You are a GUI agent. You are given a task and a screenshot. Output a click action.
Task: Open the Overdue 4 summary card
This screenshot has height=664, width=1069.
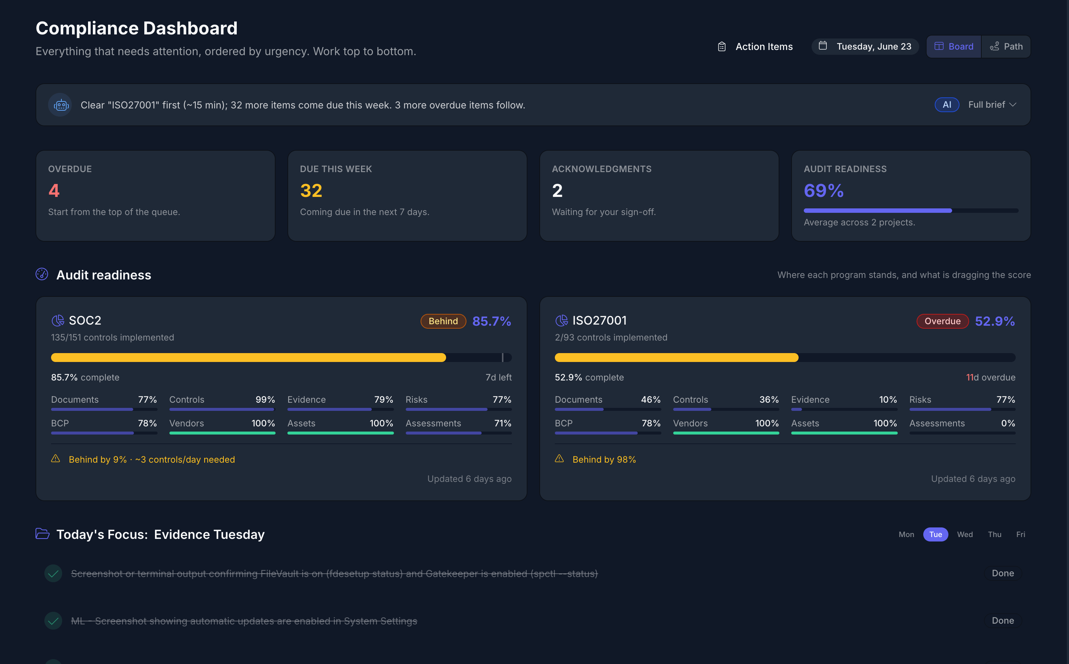155,196
